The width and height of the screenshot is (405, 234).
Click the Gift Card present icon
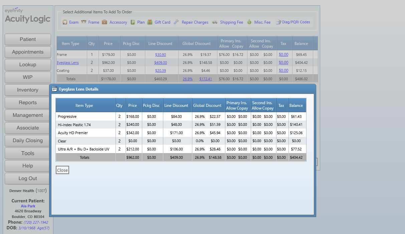(150, 22)
